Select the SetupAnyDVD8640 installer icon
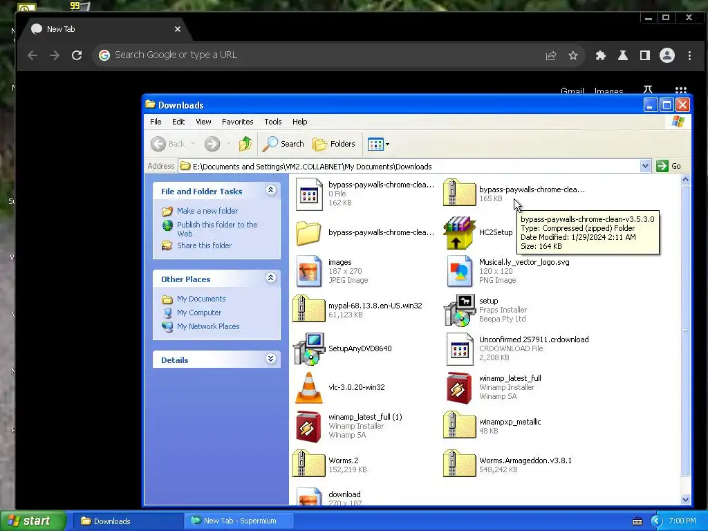 [309, 349]
